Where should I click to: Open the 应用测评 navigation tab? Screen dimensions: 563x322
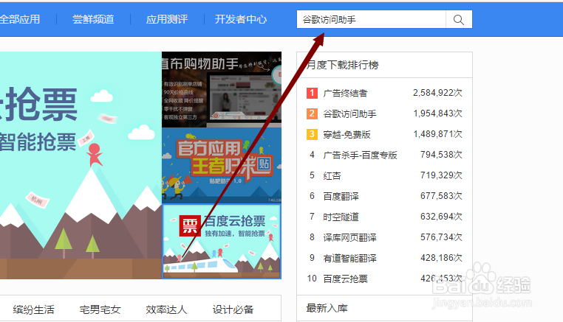pyautogui.click(x=167, y=19)
